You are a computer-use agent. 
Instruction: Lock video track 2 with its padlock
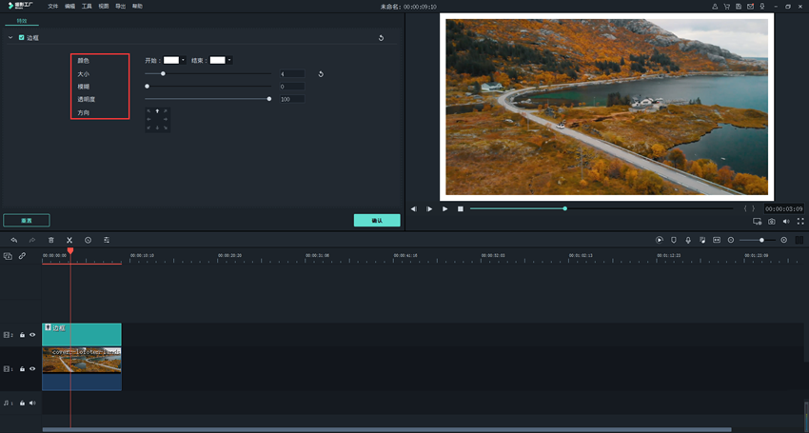tap(22, 335)
